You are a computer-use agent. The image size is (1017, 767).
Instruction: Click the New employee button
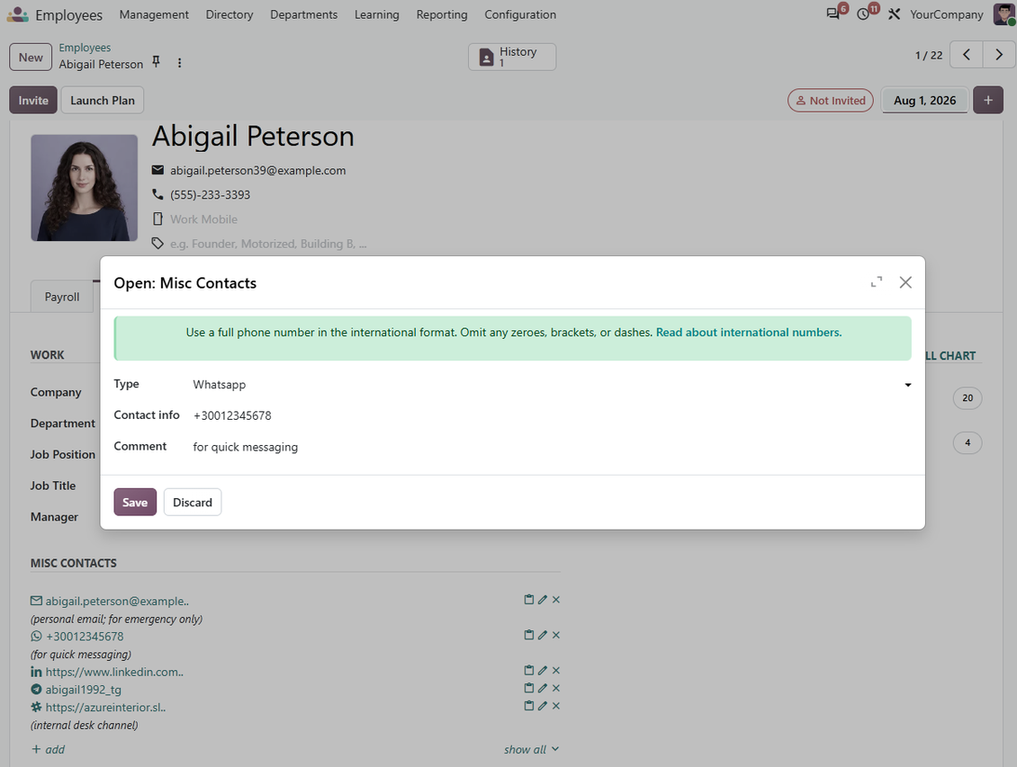pos(31,57)
